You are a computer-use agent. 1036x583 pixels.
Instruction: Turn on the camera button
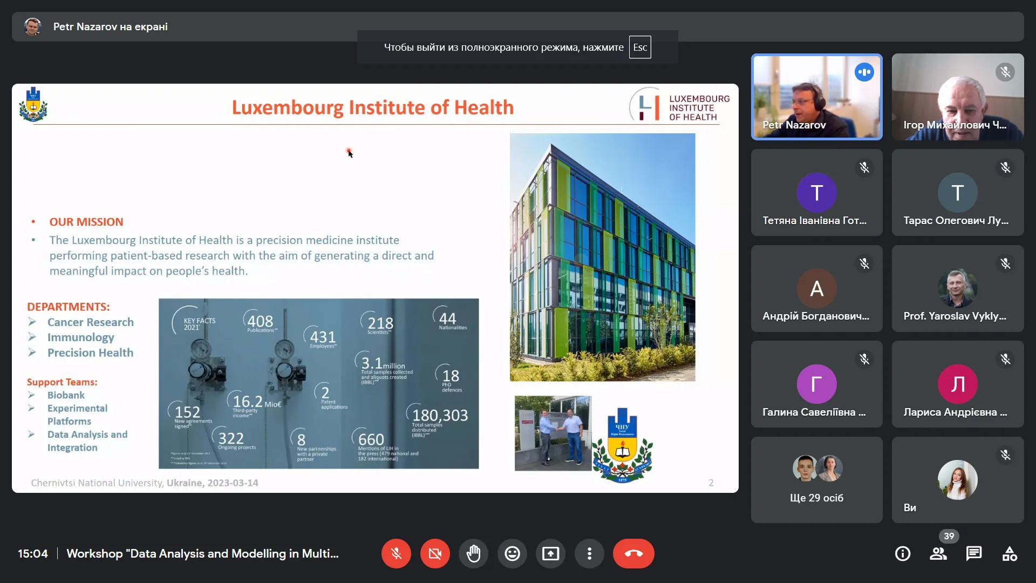(435, 553)
